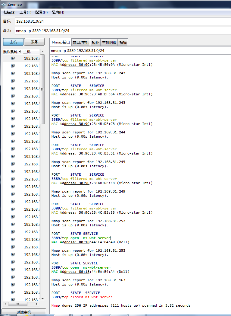Select the 服务 services button
Screen dimensions: 231x316
34,42
